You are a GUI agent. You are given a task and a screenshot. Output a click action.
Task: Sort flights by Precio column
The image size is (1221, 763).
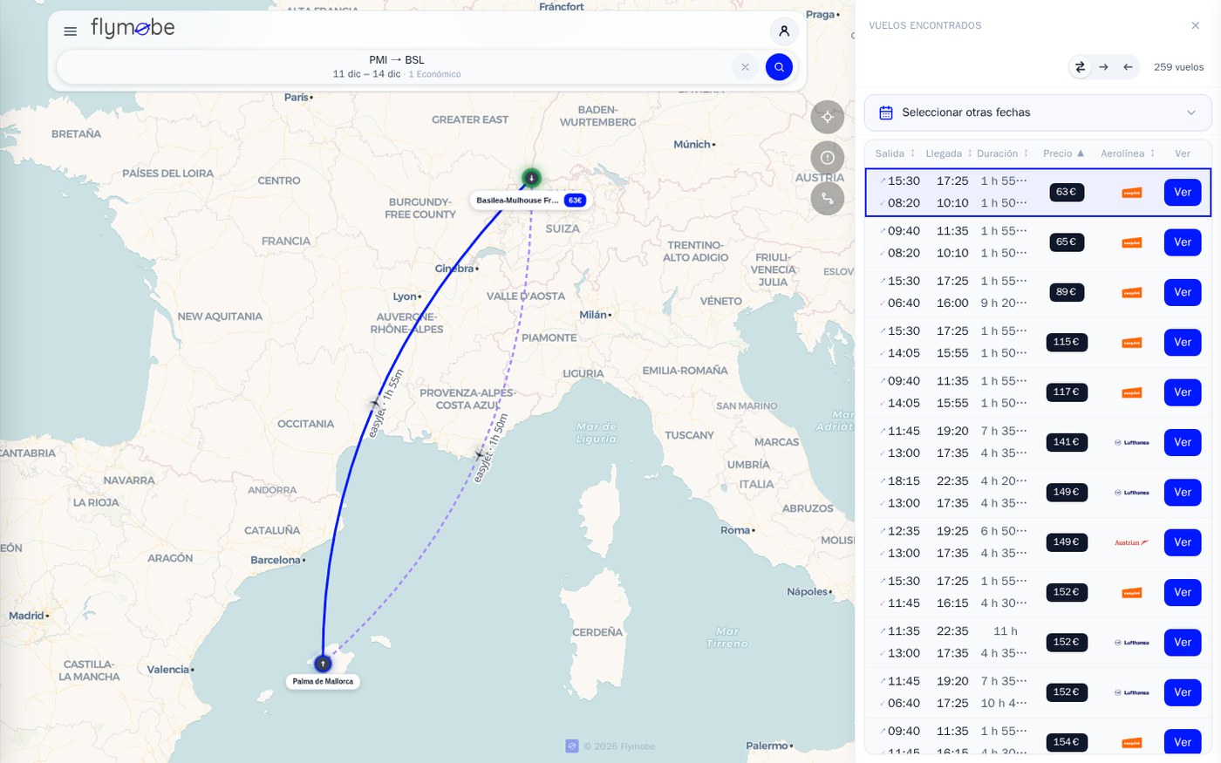[x=1063, y=153]
